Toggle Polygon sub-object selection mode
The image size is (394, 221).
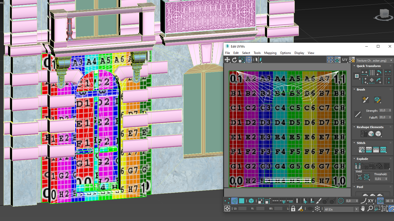tap(242, 201)
